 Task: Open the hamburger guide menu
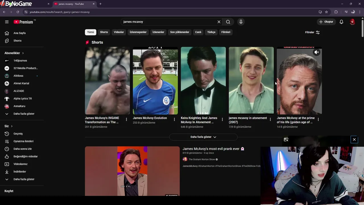tap(7, 22)
